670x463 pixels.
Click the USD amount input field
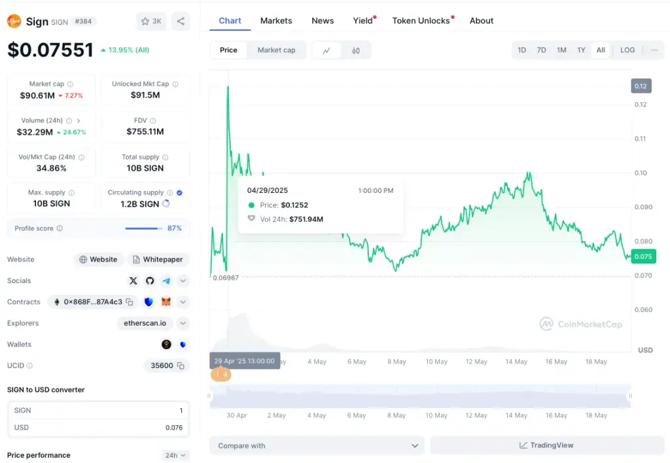point(98,428)
